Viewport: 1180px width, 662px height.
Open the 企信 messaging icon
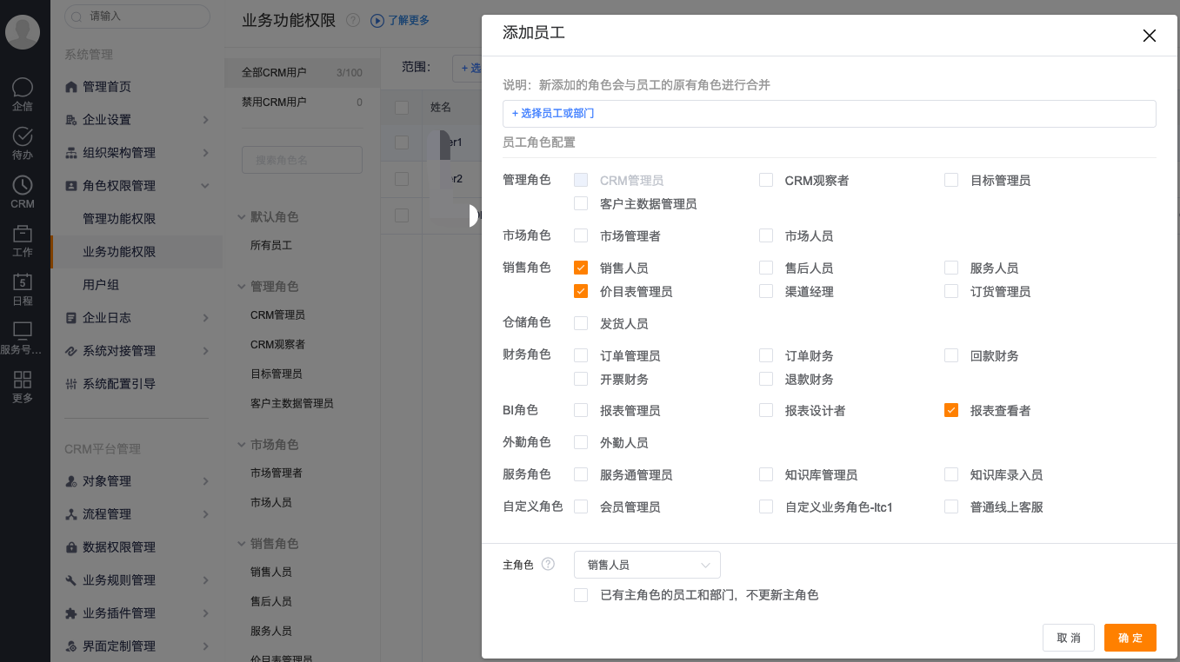coord(23,88)
